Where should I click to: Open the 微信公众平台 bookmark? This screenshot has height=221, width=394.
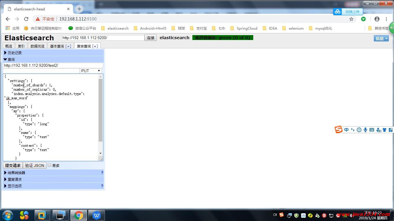(x=82, y=28)
